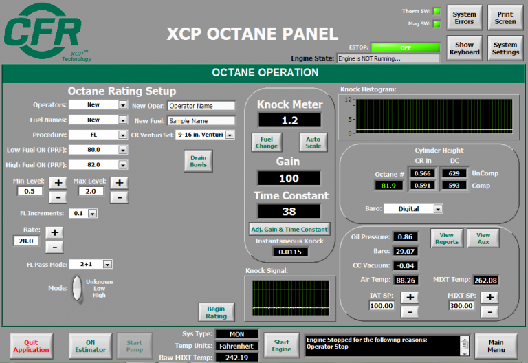Click the MIXT SP value field
Screen dimensions: 528x363
pyautogui.click(x=461, y=306)
